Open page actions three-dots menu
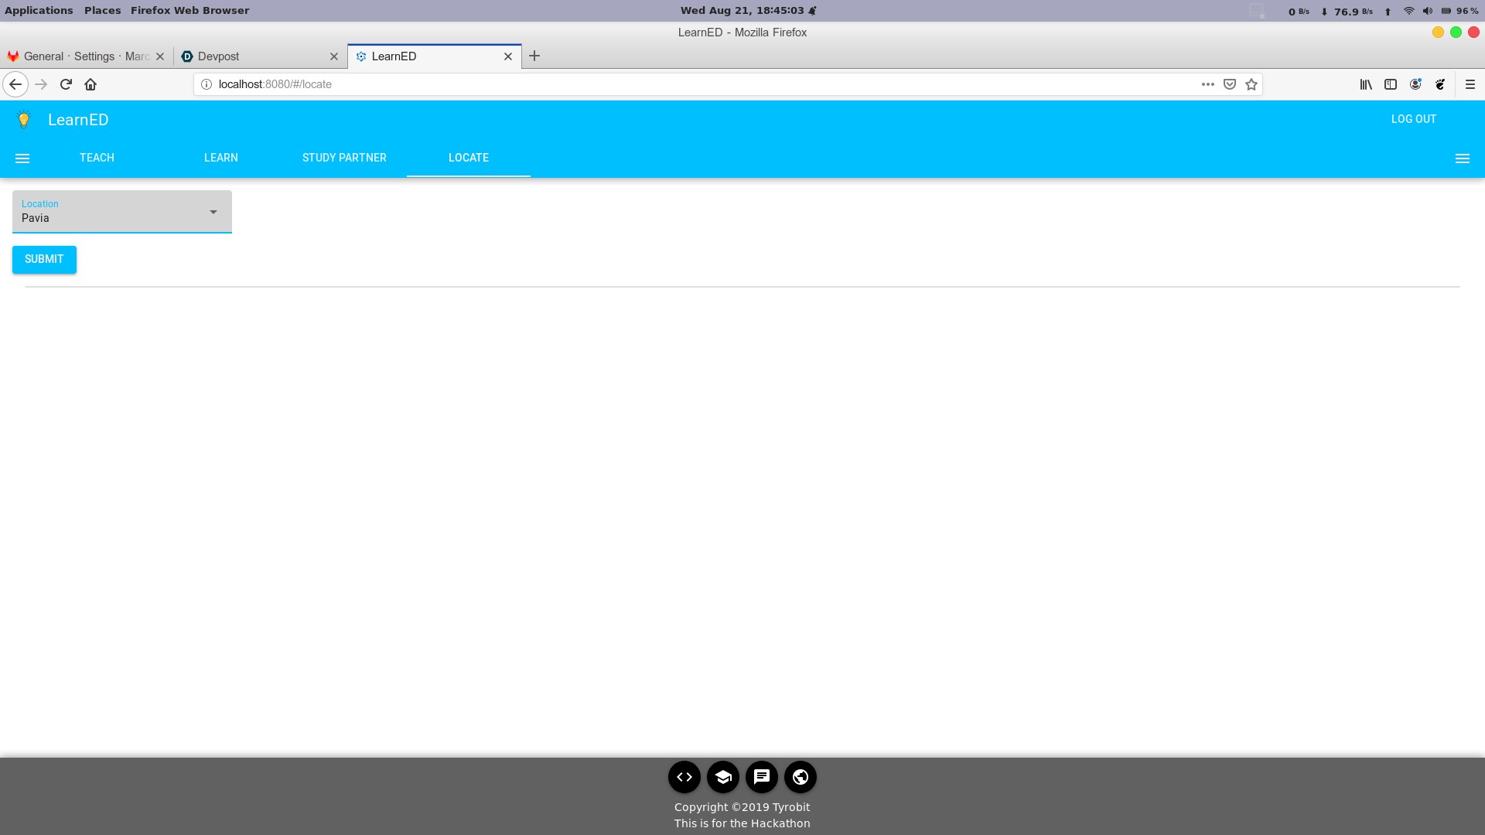The width and height of the screenshot is (1485, 835). tap(1207, 84)
